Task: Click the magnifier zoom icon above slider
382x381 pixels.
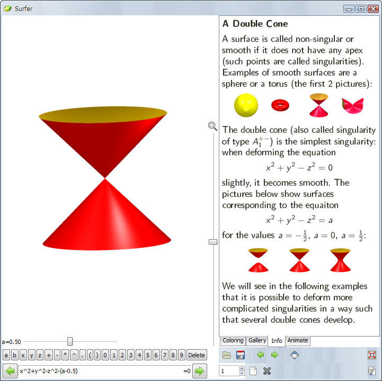Action: (x=212, y=126)
